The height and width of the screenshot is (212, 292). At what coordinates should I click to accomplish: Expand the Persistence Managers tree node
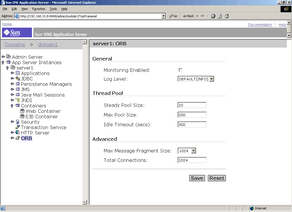pyautogui.click(x=12, y=84)
